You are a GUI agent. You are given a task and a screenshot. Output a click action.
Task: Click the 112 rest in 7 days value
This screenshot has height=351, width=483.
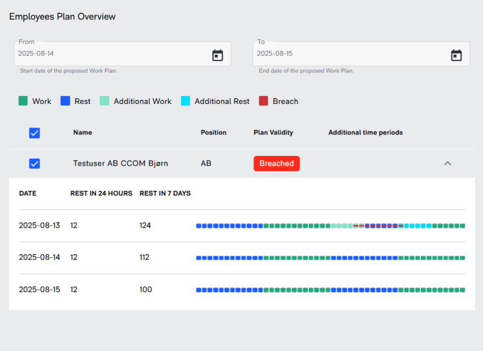[x=144, y=257]
